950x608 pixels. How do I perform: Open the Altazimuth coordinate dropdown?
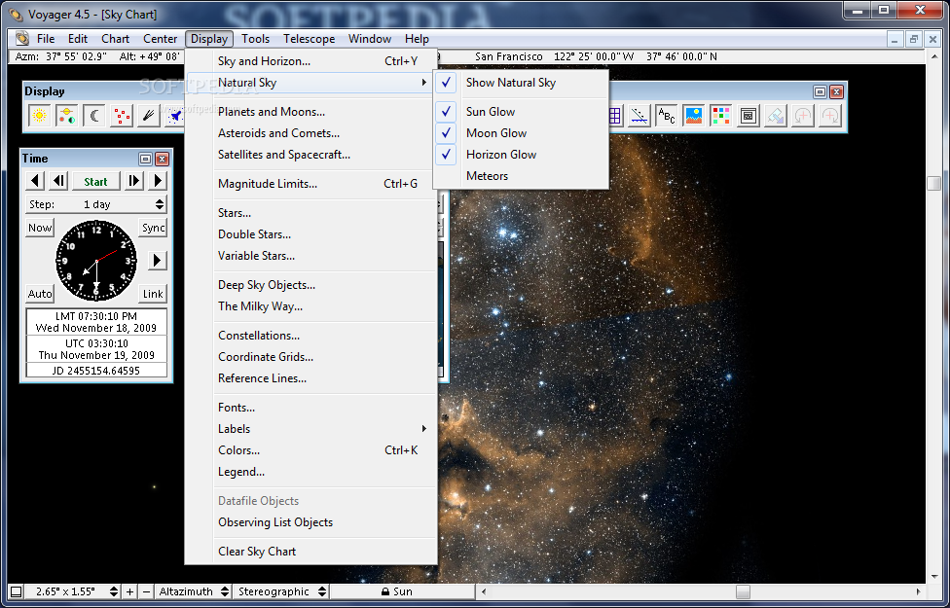point(194,591)
